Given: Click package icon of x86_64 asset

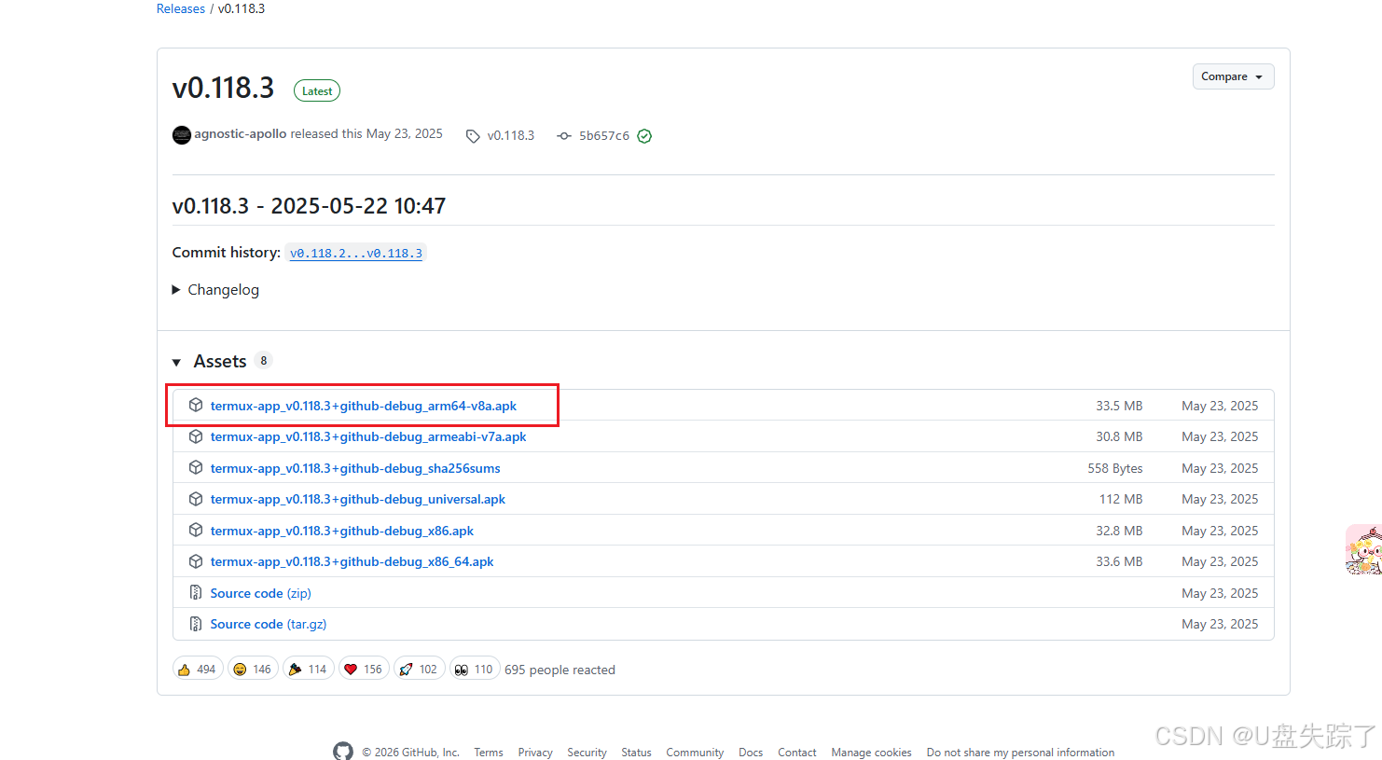Looking at the screenshot, I should point(196,561).
